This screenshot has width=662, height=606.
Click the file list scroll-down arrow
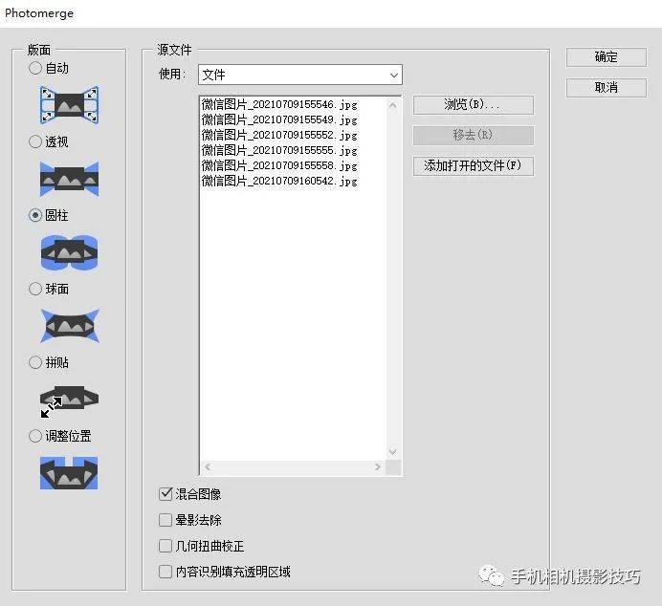tap(392, 452)
